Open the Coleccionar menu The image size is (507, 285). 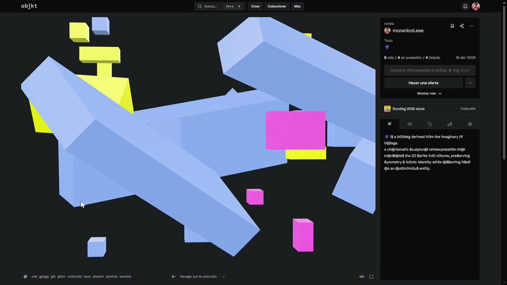[x=277, y=6]
